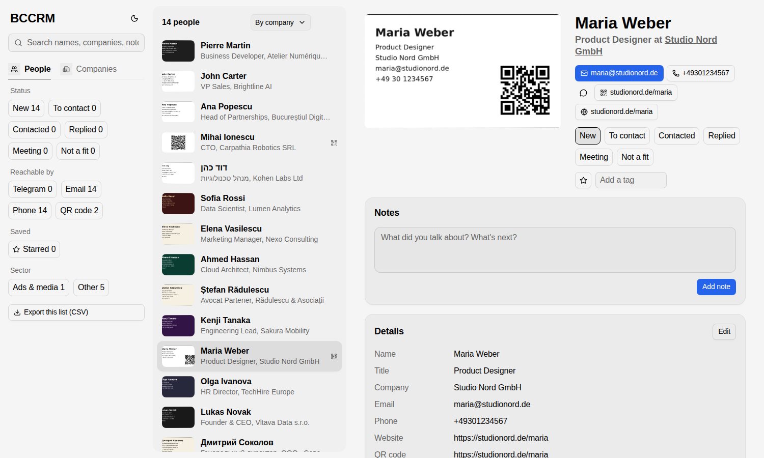Focus the search names field

click(x=76, y=43)
